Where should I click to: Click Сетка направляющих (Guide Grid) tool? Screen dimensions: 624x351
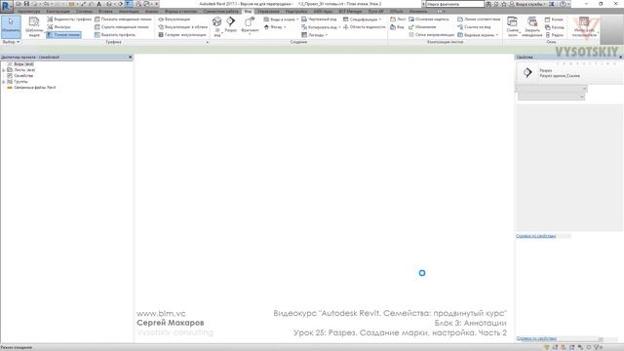[x=431, y=35]
